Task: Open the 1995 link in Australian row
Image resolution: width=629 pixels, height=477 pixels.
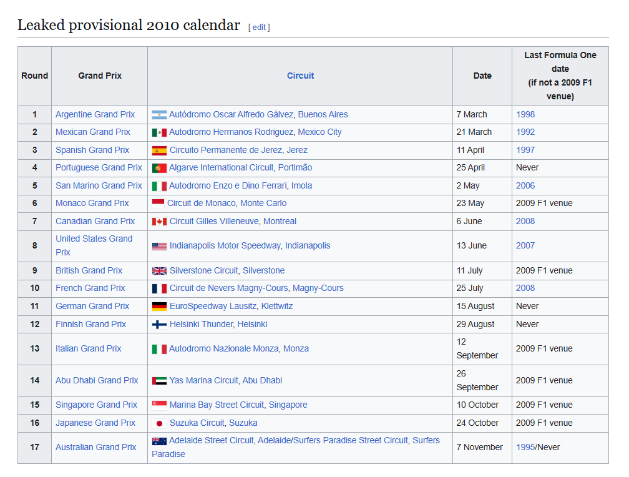Action: pyautogui.click(x=525, y=447)
